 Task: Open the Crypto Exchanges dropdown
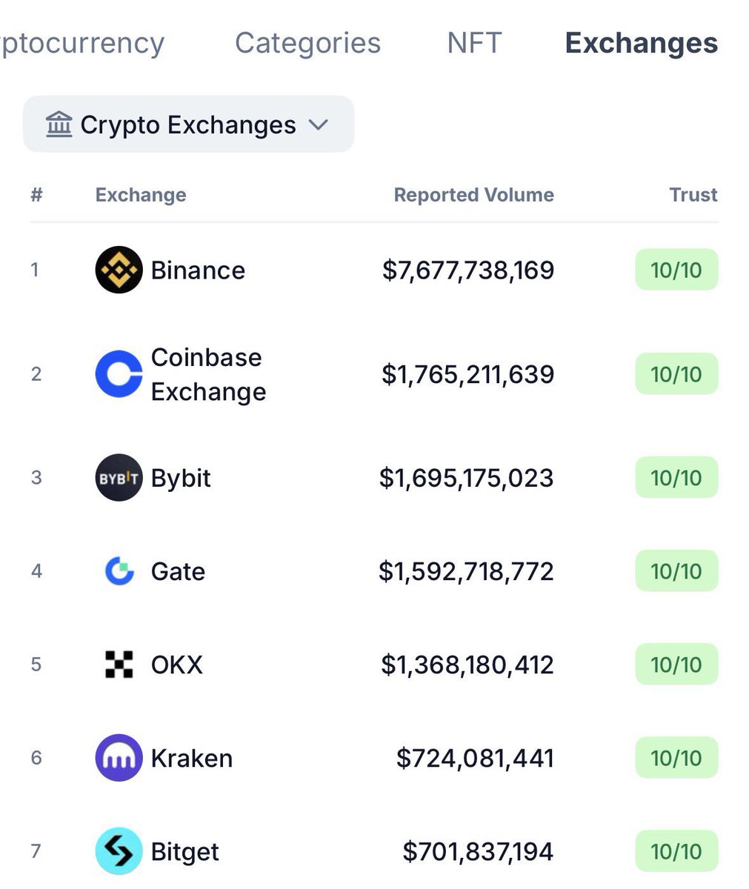(188, 124)
